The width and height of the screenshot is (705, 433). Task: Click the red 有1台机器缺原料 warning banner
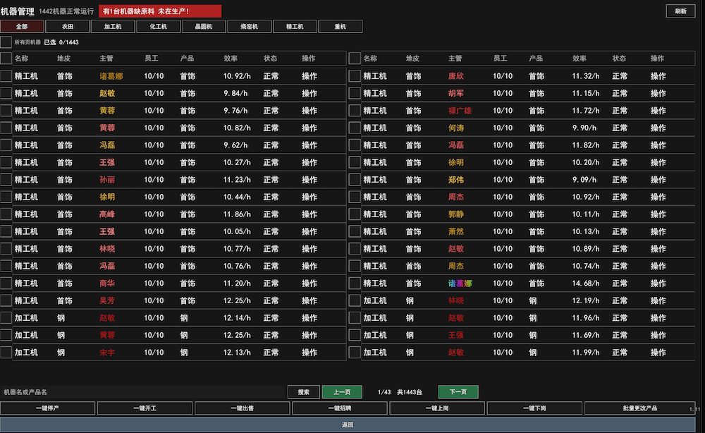coord(160,11)
